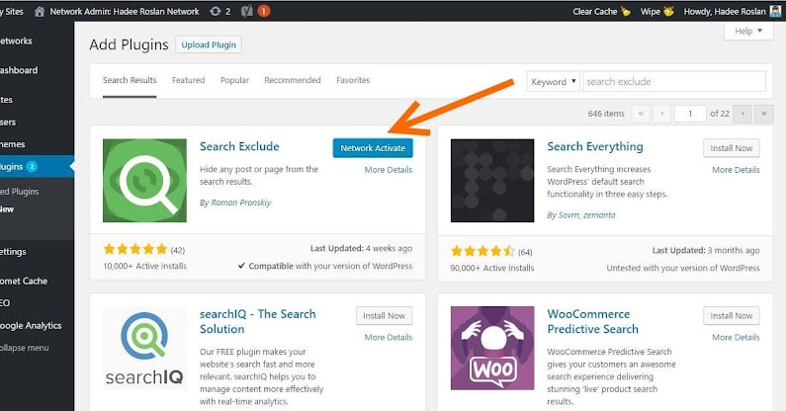Open author Roman Pronskiy link
The height and width of the screenshot is (411, 786).
(240, 203)
